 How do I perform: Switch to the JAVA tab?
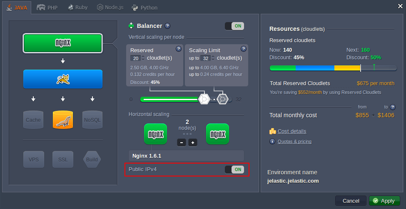(17, 8)
